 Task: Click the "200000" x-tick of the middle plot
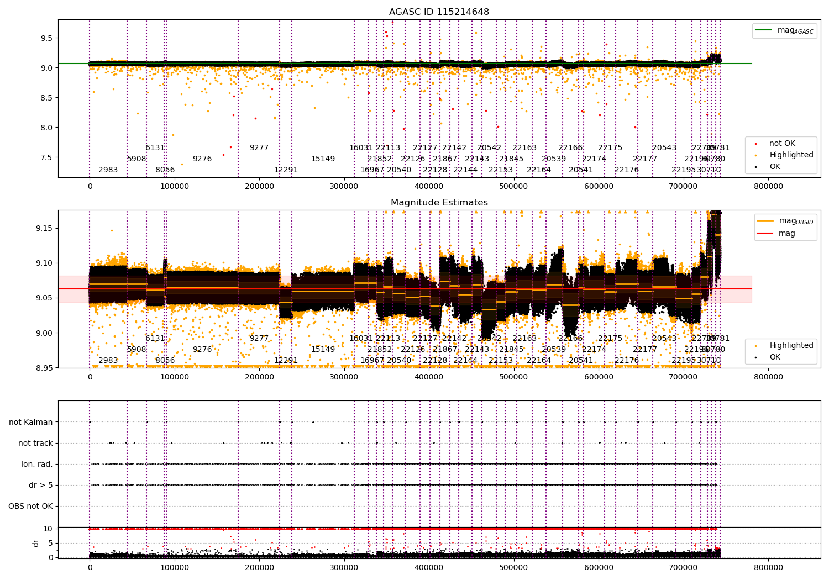pyautogui.click(x=259, y=377)
